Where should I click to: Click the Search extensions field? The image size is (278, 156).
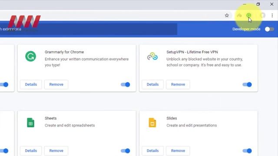pos(89,29)
